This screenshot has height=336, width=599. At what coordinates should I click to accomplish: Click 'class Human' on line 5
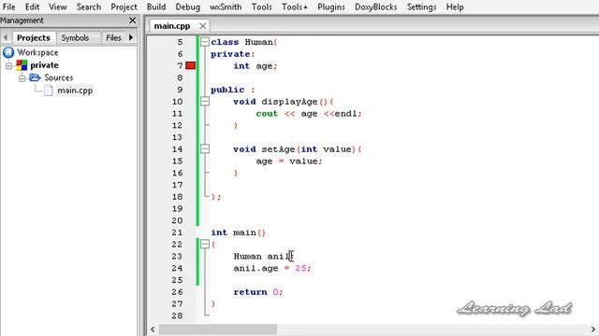tap(241, 42)
